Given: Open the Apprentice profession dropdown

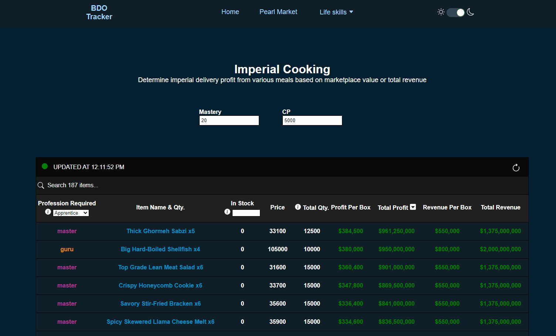Looking at the screenshot, I should [x=71, y=213].
